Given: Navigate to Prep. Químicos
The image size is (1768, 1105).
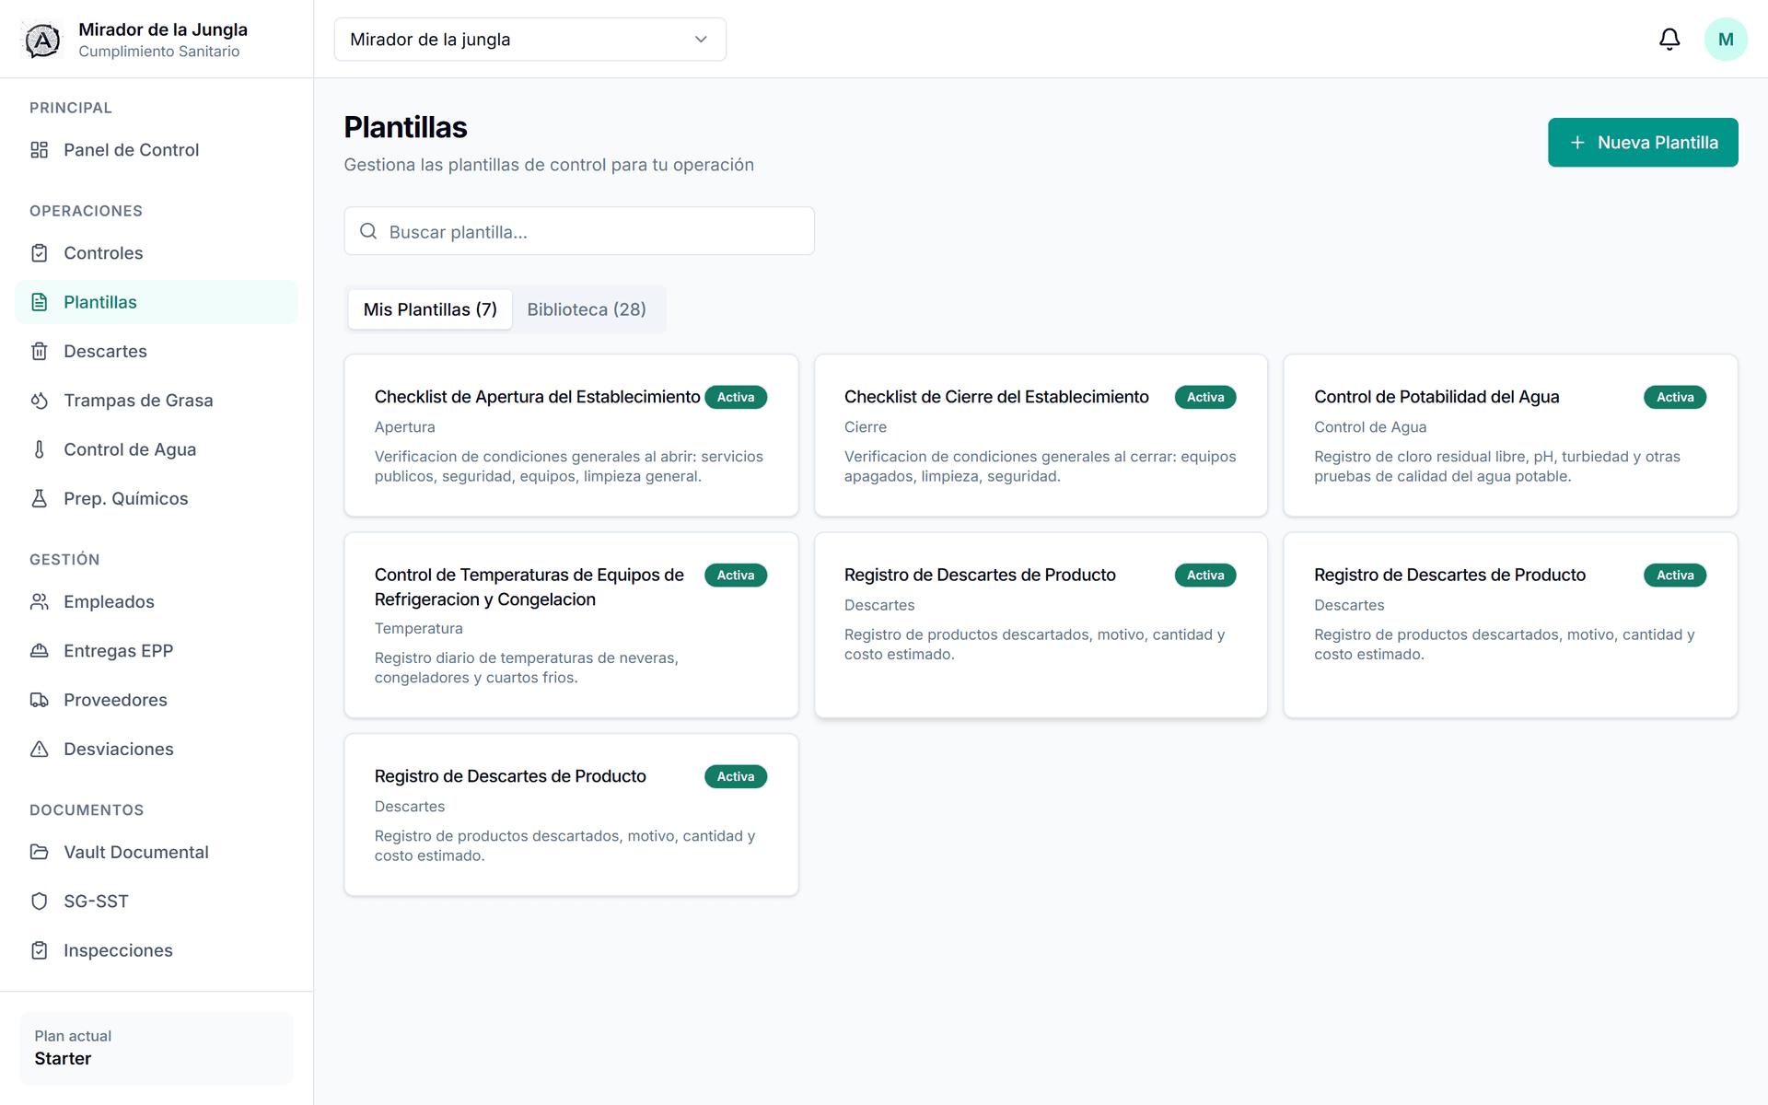Looking at the screenshot, I should 157,498.
